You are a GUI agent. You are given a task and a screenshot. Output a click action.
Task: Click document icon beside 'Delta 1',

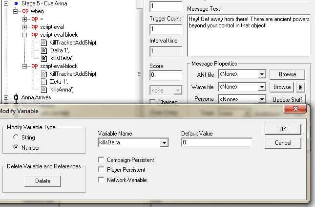tap(44, 50)
